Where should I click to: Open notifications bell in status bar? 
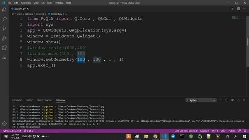(x=245, y=131)
